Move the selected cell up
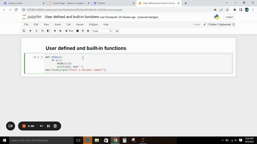The image size is (257, 144). pyautogui.click(x=55, y=31)
